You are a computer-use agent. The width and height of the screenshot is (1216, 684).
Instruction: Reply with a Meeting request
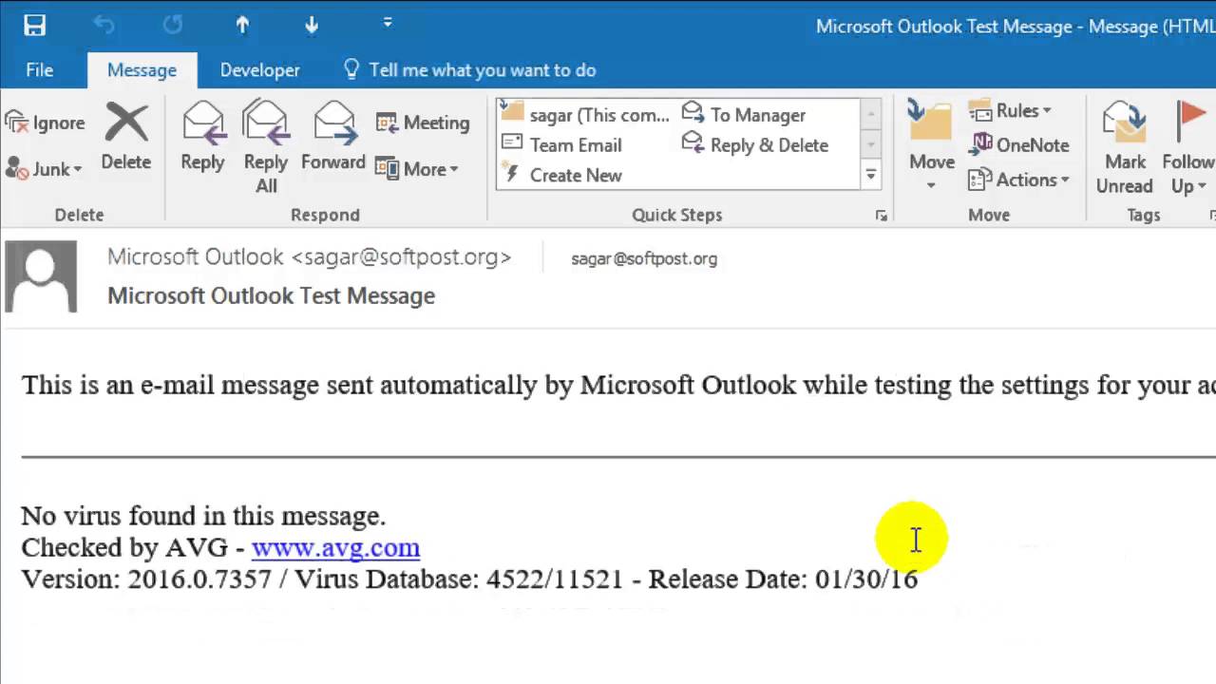[x=423, y=123]
